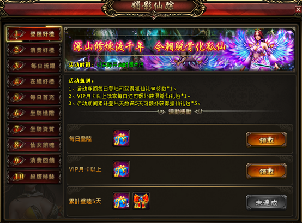This screenshot has height=223, width=302.
Task: Click the 活動獎勵 section header
Action: [x=180, y=112]
